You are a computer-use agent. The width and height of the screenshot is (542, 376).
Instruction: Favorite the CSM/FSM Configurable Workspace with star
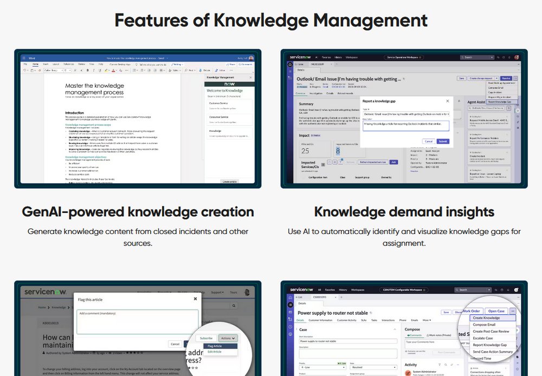pos(424,290)
